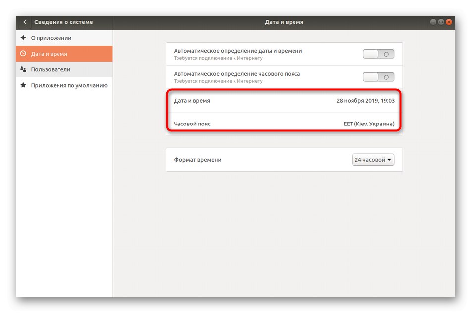Open О приложении section

[x=64, y=38]
